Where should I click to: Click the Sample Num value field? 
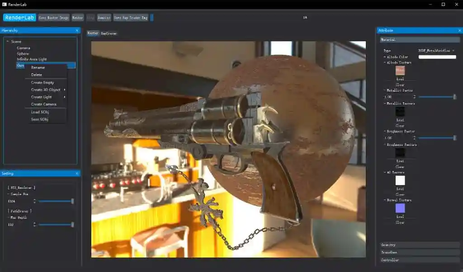point(20,201)
